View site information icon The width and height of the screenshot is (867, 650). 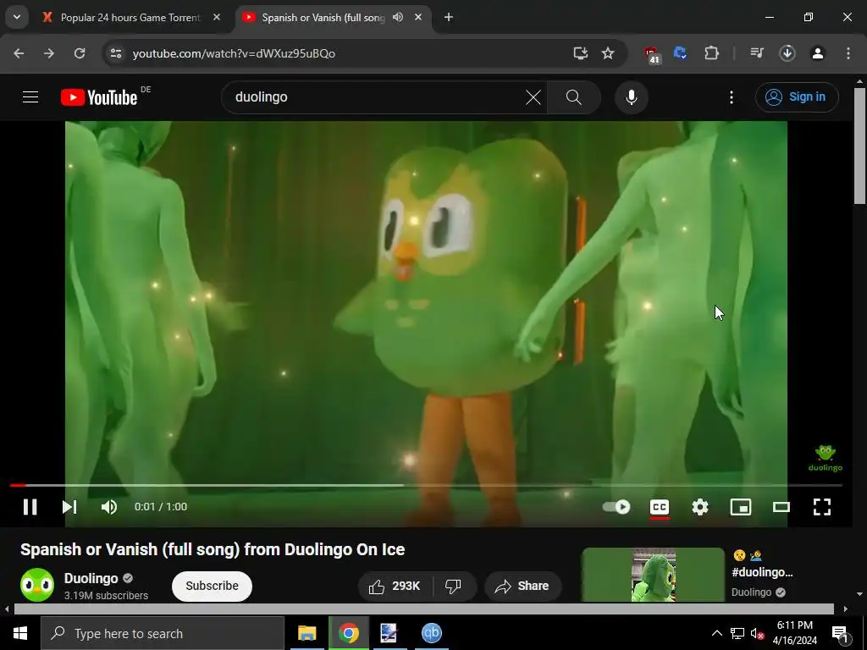coord(115,53)
